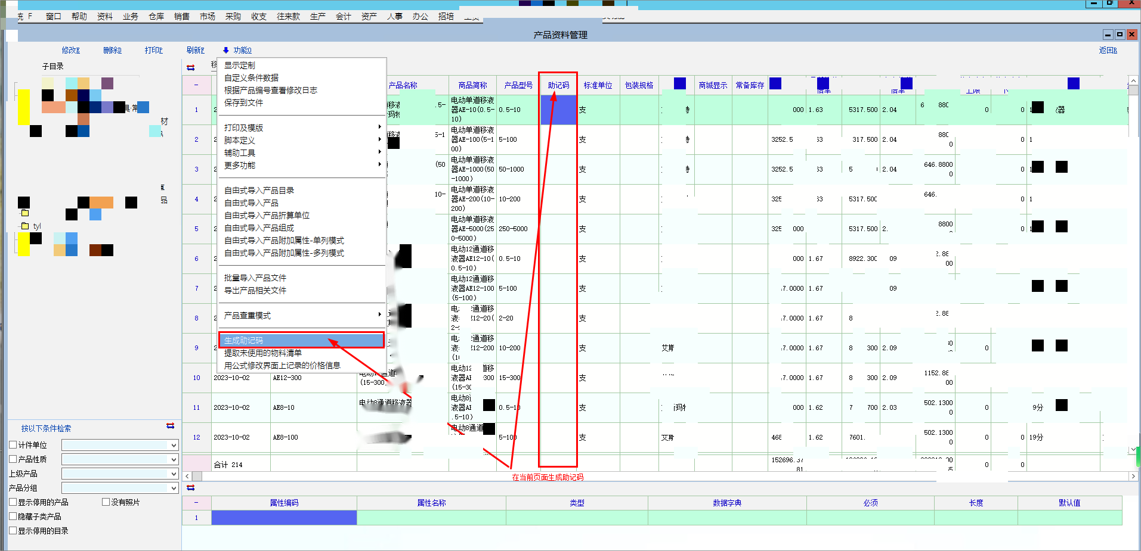Expand the 产品分组 combo box
1141x551 pixels.
coord(174,488)
